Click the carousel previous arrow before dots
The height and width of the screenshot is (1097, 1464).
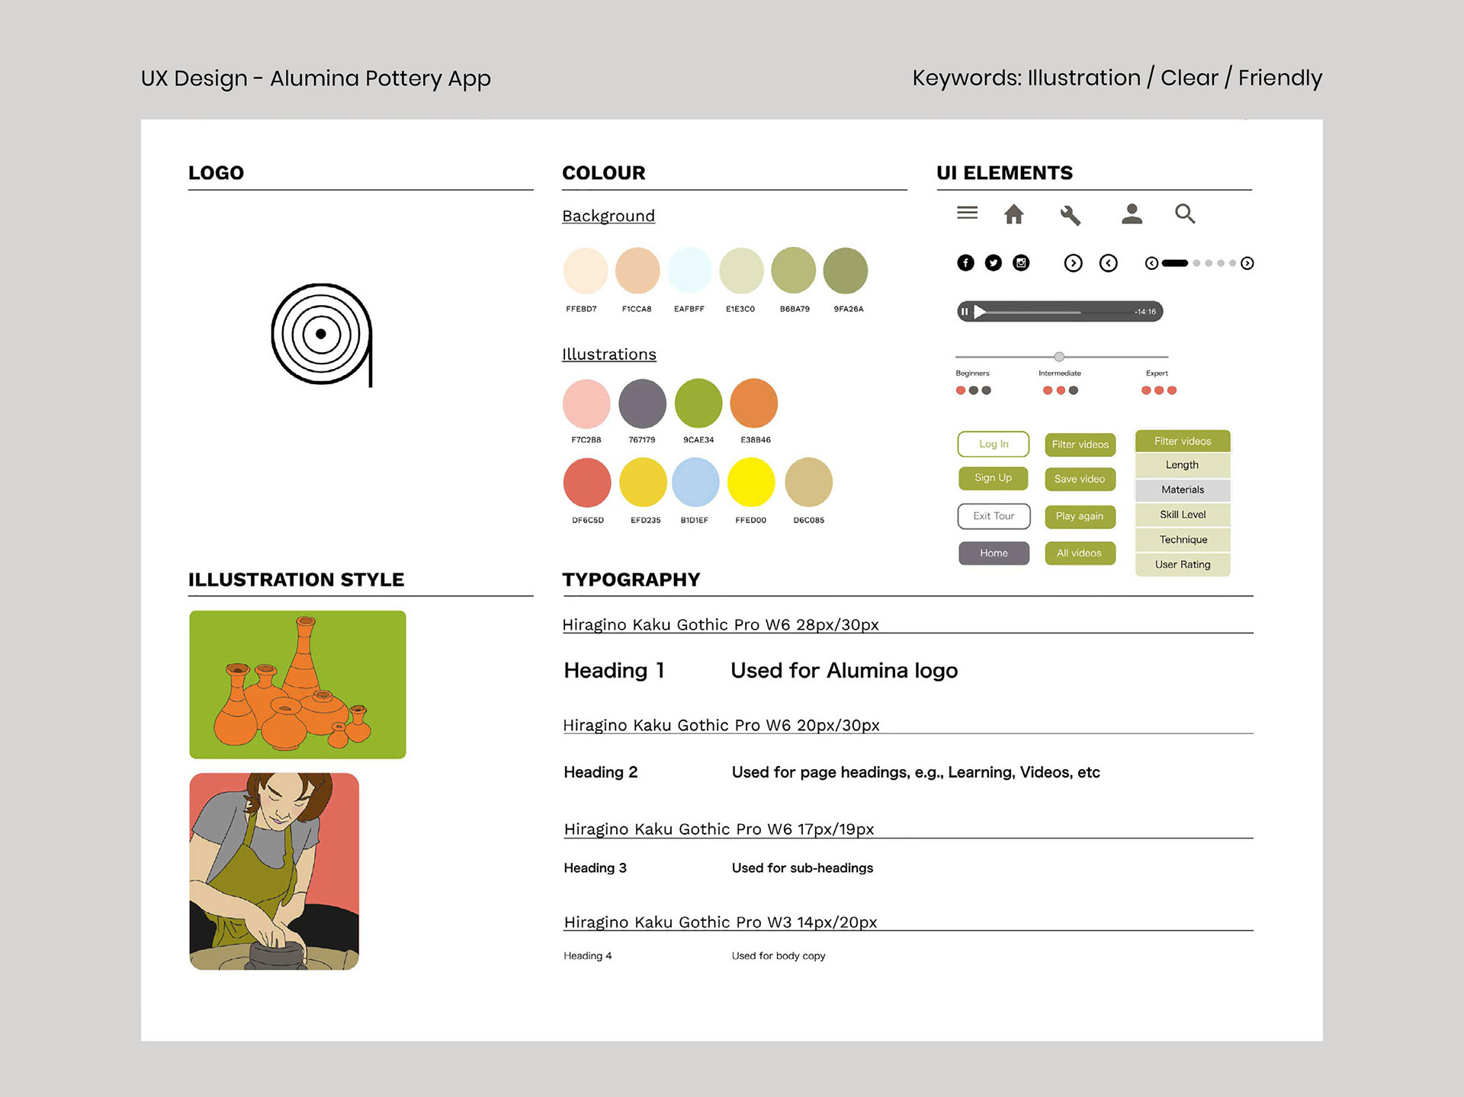1151,263
